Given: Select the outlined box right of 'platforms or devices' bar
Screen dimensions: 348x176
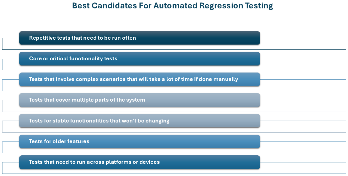Looking at the screenshot, I should point(303,168).
